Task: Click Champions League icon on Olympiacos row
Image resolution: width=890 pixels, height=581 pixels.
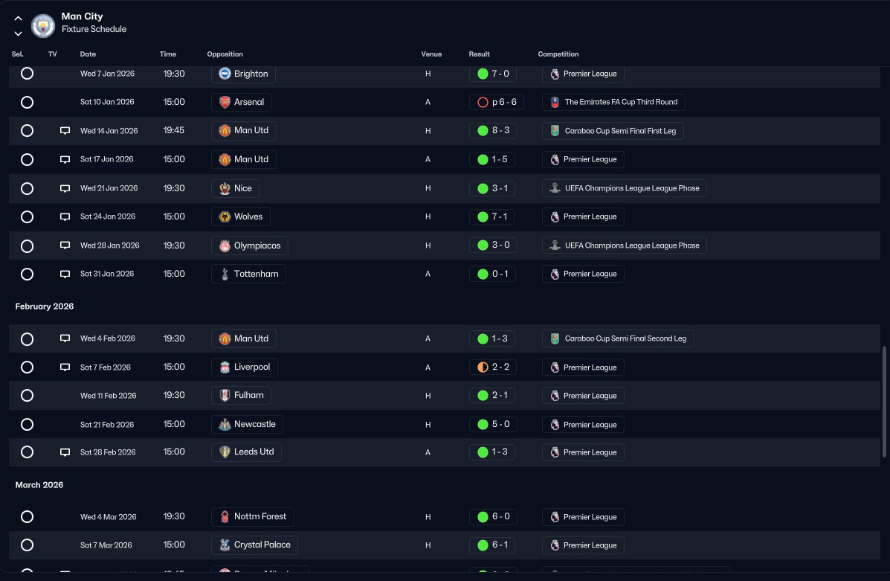Action: (x=555, y=245)
